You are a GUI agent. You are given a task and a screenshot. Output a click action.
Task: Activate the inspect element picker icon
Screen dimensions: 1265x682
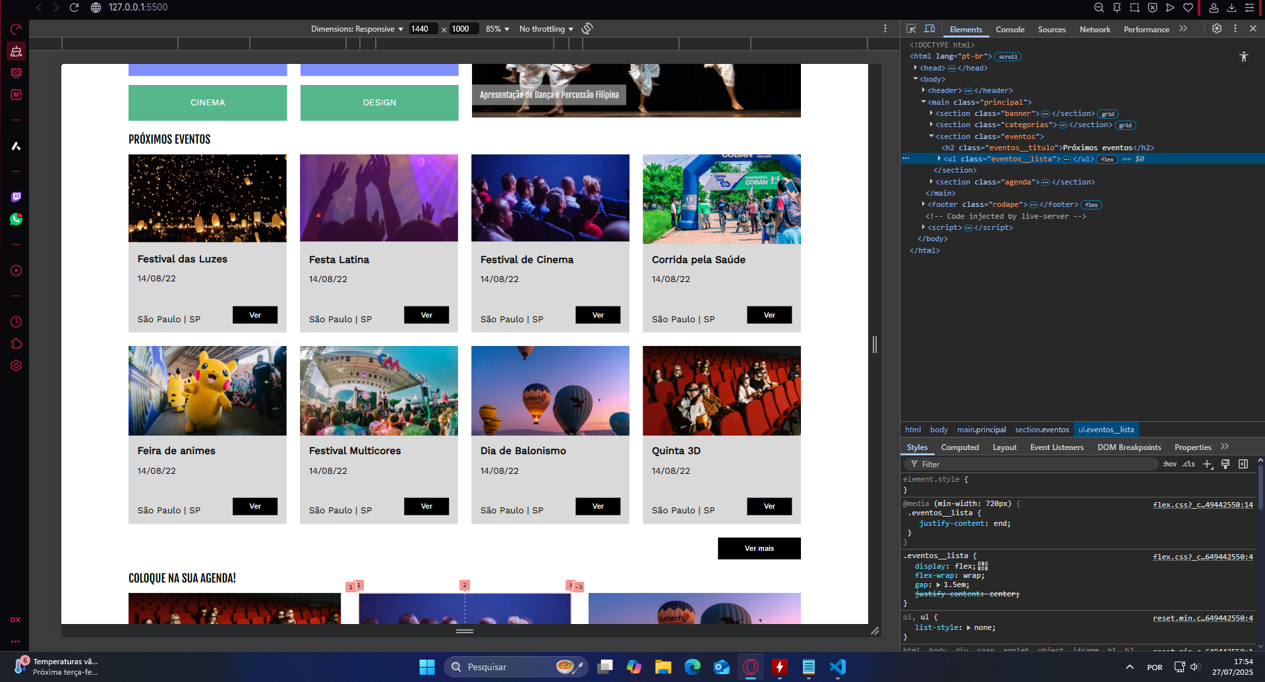tap(911, 29)
